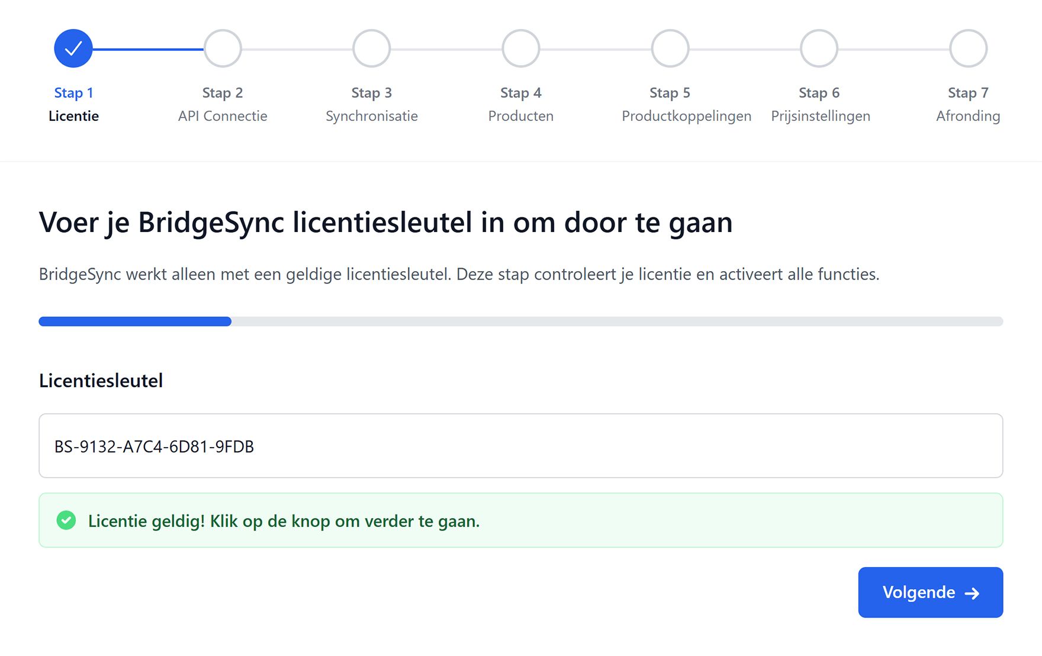Open the Prijsinstellingen step label

point(821,116)
